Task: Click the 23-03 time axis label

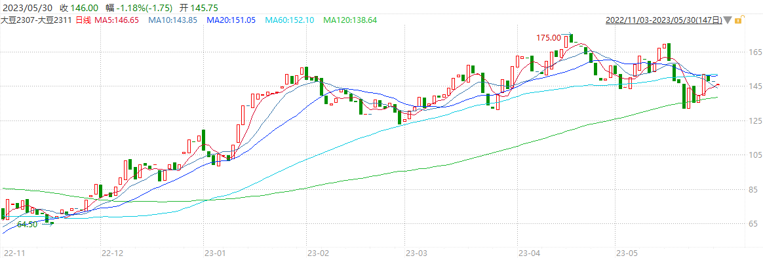Action: [x=416, y=253]
